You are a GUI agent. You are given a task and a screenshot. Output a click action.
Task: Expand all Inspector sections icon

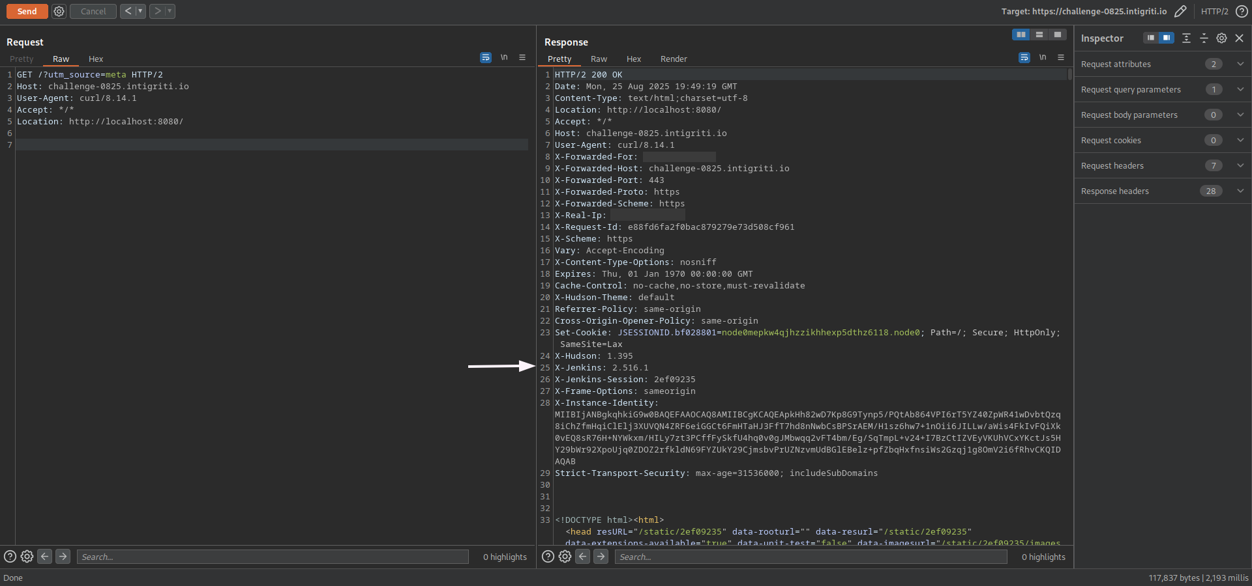pyautogui.click(x=1186, y=38)
